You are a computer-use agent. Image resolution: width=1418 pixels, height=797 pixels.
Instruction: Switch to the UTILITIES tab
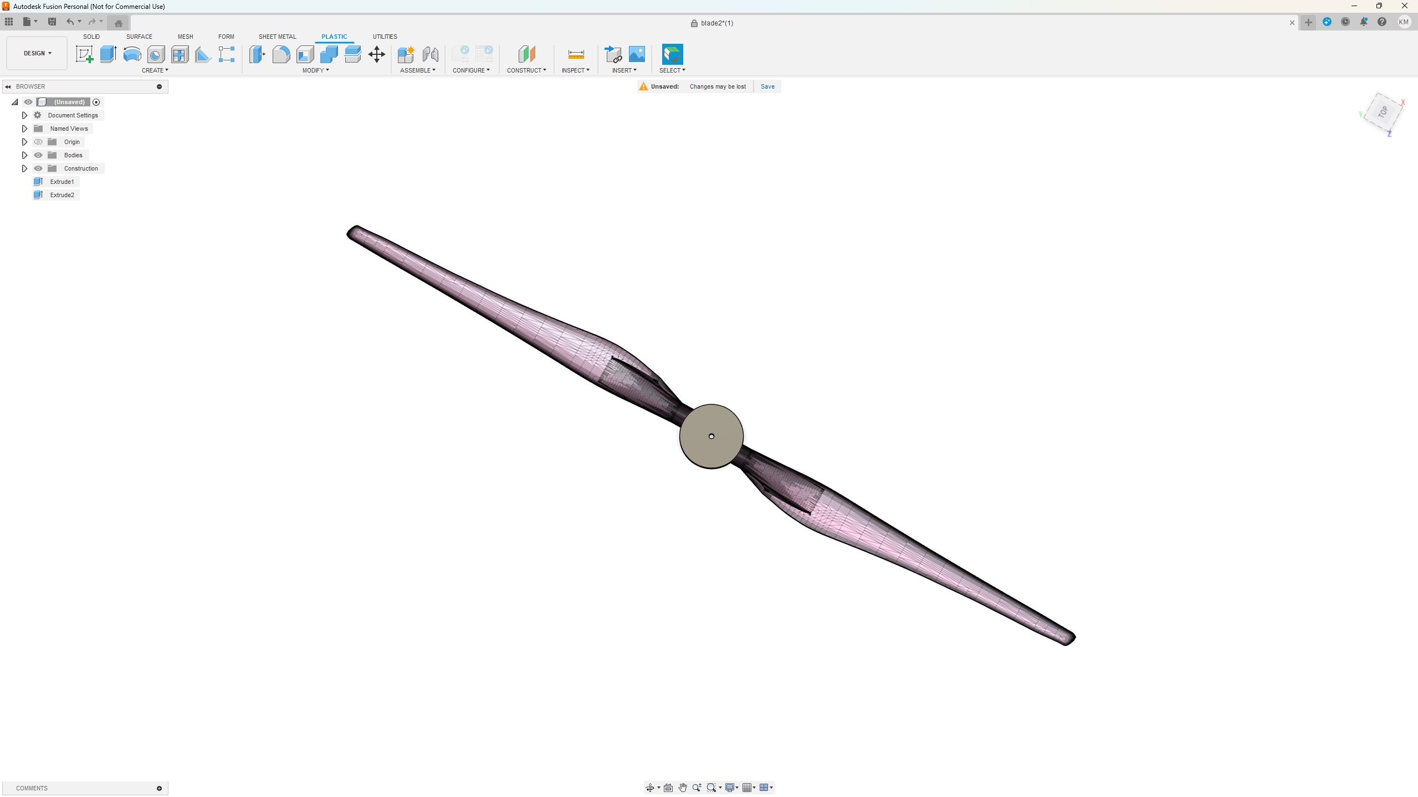point(385,37)
